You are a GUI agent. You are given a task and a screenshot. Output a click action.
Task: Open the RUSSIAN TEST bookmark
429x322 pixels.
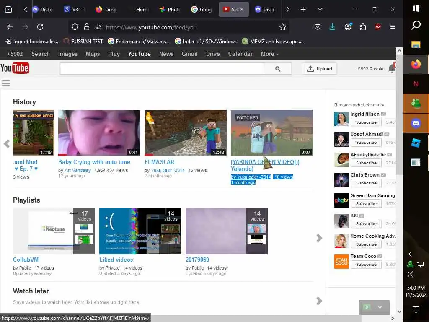(83, 42)
